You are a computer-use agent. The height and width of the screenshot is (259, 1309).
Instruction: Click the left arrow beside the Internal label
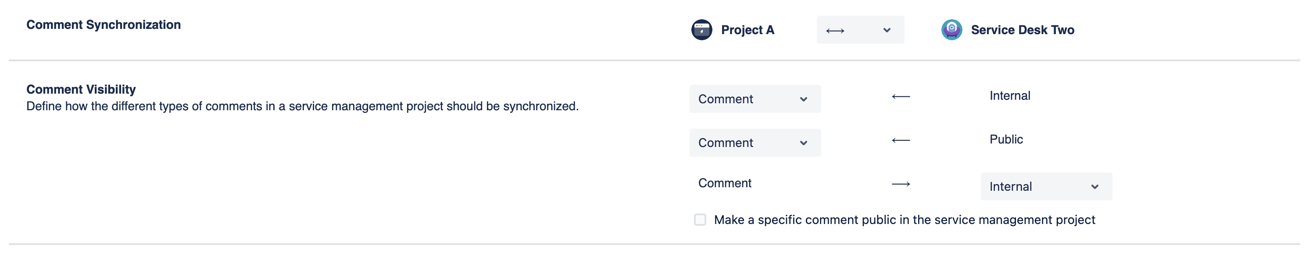(901, 96)
